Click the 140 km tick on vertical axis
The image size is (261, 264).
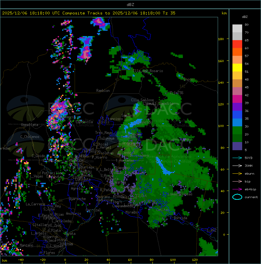pyautogui.click(x=221, y=83)
